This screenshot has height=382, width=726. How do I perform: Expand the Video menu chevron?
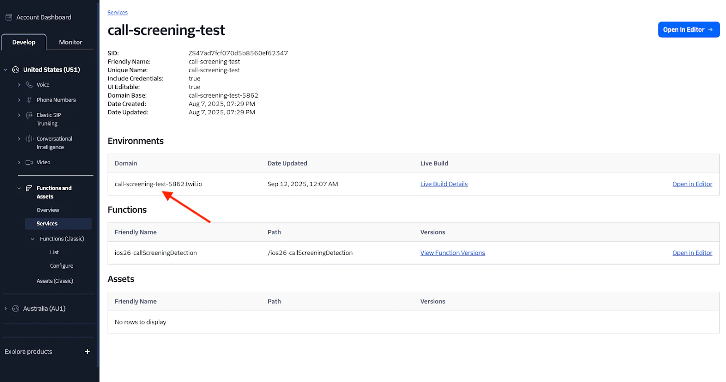coord(19,162)
